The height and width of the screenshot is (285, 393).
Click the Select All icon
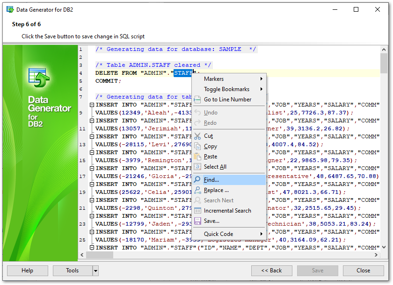197,167
